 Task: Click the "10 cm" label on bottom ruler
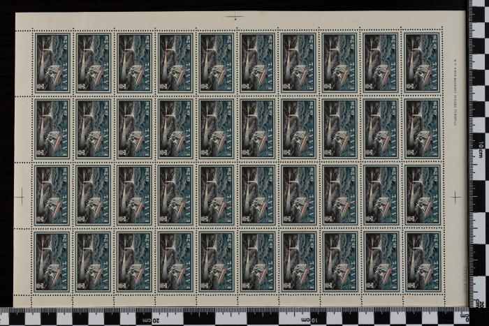point(309,320)
